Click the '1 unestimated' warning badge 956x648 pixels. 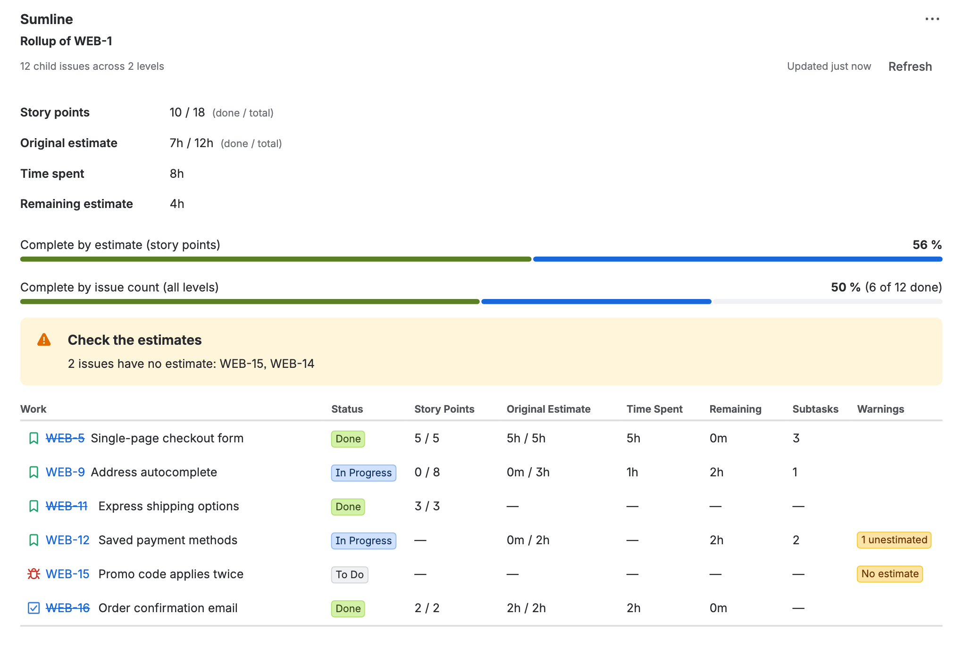894,540
